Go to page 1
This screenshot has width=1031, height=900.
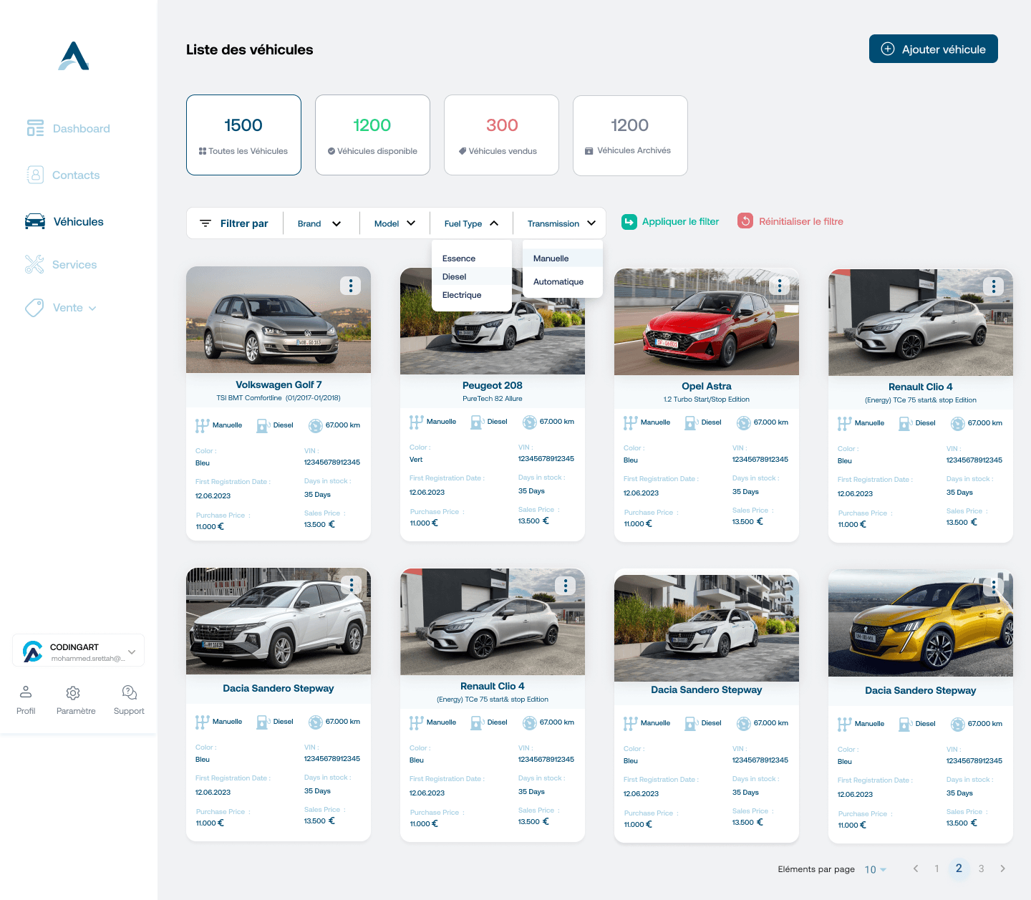coord(936,868)
